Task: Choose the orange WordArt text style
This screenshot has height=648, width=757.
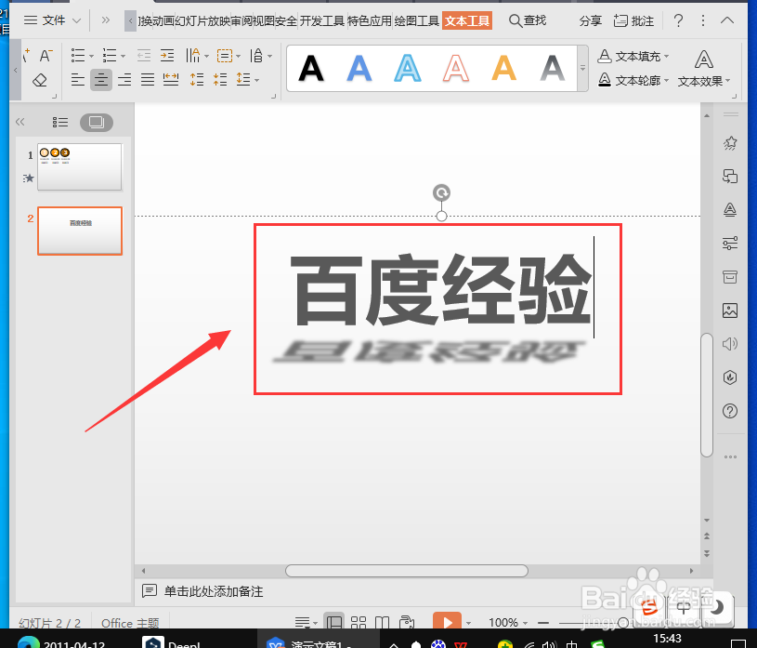Action: point(504,68)
